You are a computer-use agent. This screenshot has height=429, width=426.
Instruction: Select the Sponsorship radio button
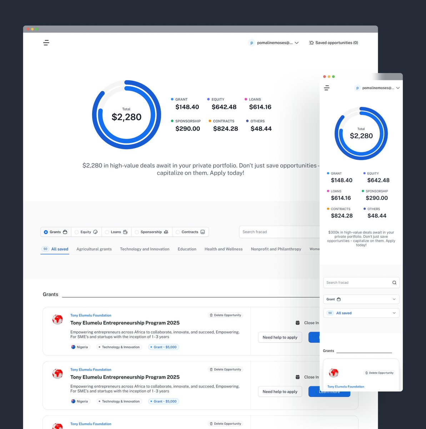(137, 232)
